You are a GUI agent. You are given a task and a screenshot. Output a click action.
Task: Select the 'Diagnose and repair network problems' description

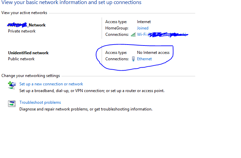point(86,109)
